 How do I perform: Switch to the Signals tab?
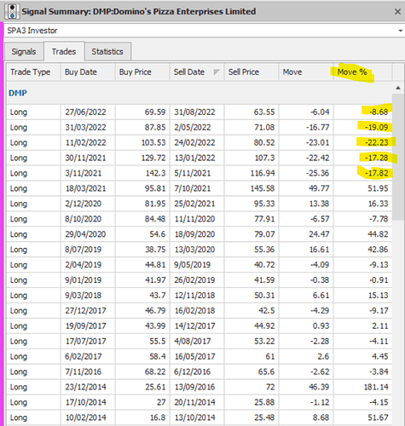pos(24,52)
